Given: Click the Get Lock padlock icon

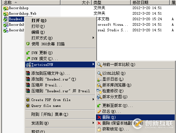Looking at the screenshot, I should pos(99,129).
